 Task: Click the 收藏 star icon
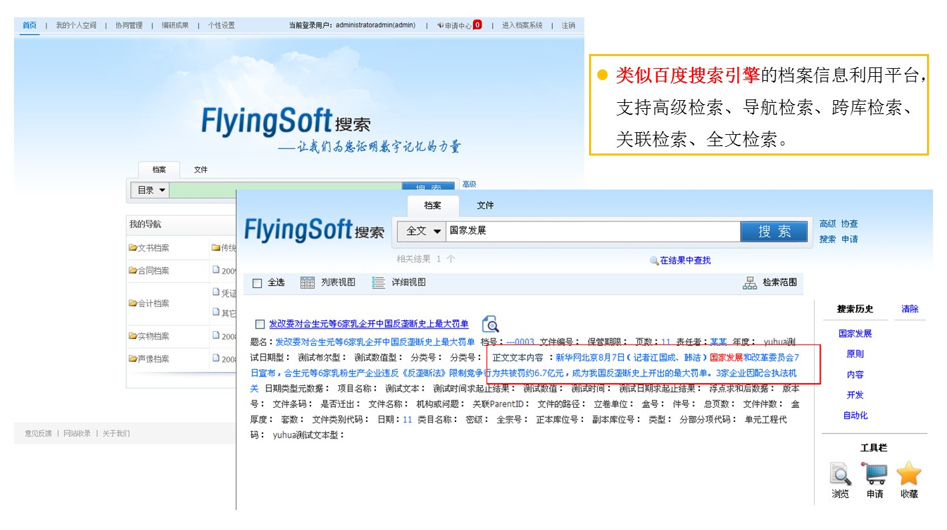(x=908, y=473)
